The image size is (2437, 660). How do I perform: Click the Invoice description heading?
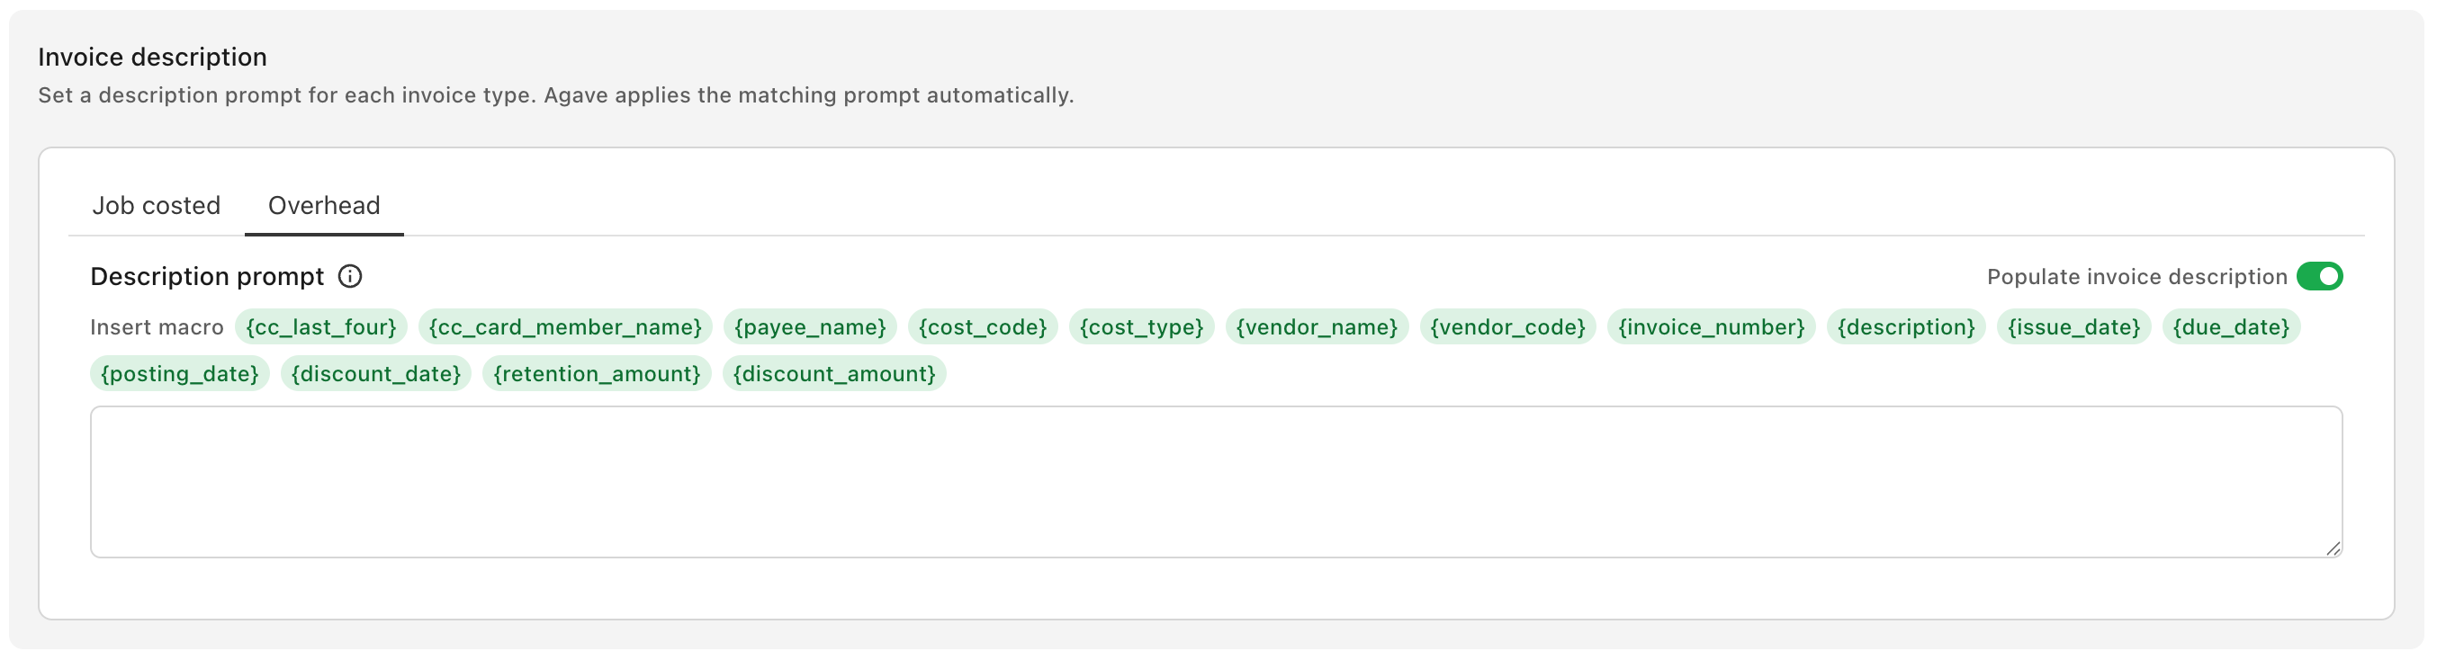[x=152, y=57]
